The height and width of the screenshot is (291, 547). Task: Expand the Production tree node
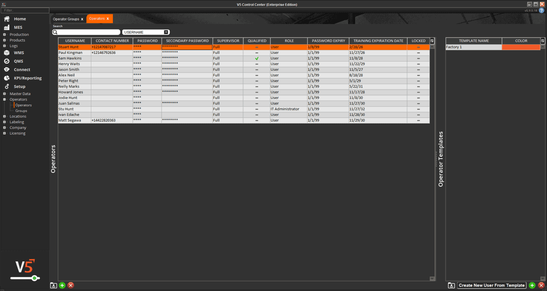(5, 35)
